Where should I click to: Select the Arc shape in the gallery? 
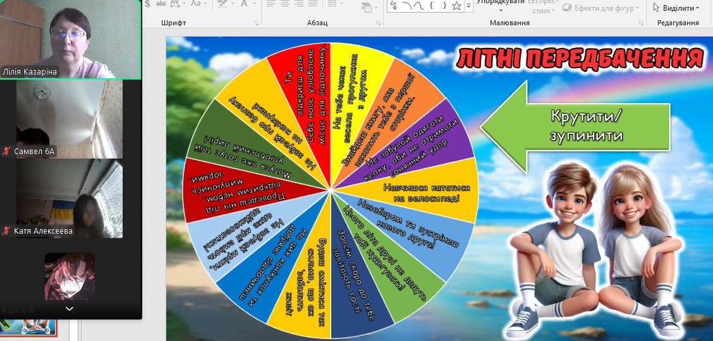tap(407, 6)
